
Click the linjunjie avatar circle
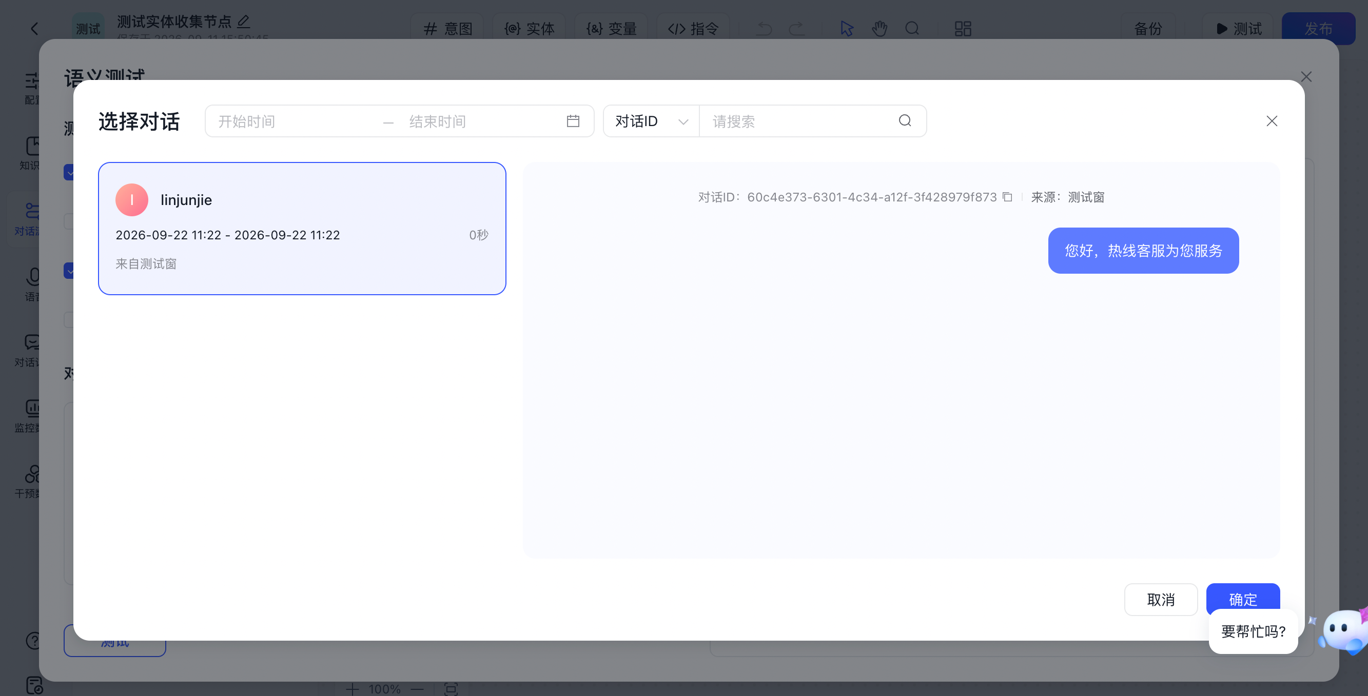(132, 200)
